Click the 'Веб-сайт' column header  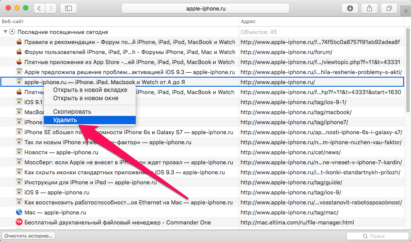click(13, 21)
